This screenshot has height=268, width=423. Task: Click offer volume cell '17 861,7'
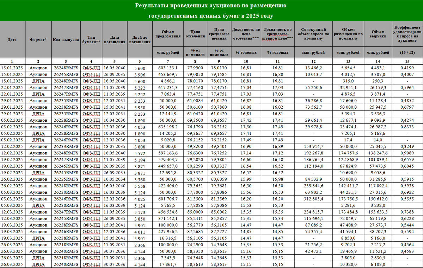[x=168, y=264]
